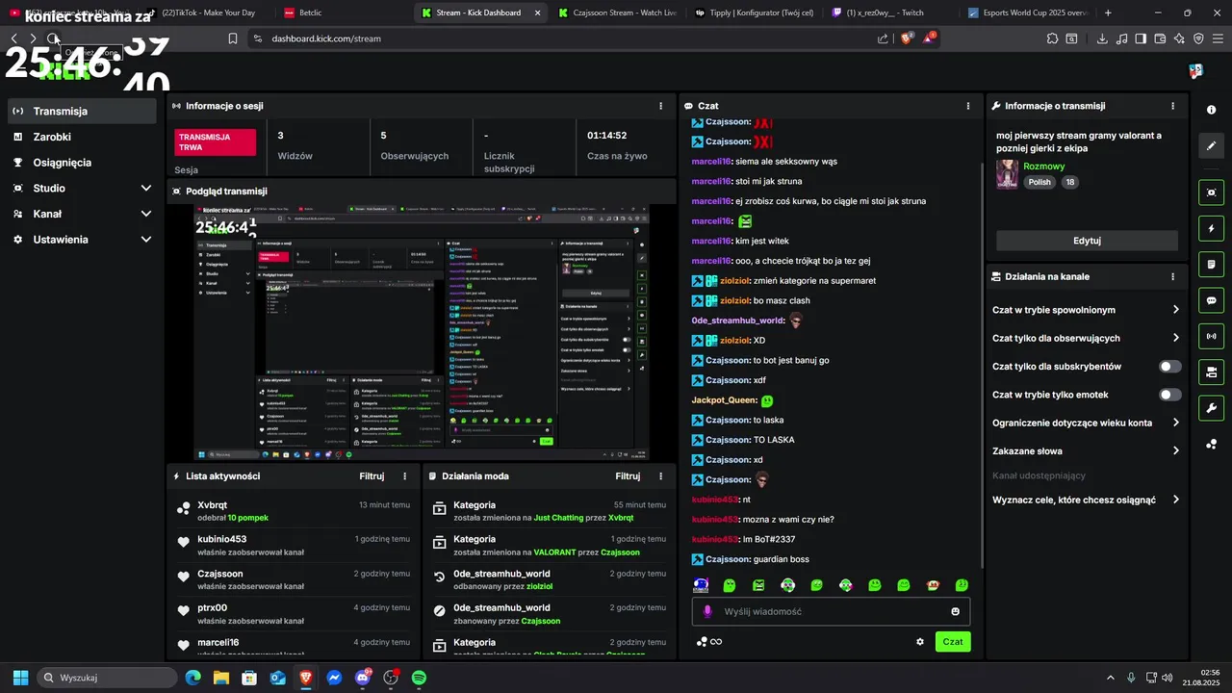The image size is (1232, 693).
Task: Open Działania na kanale three-dot menu
Action: tap(1172, 276)
